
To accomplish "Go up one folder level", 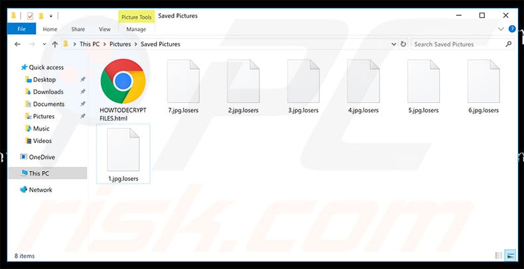I will point(55,44).
